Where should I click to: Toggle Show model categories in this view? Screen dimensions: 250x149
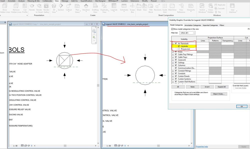click(172, 29)
